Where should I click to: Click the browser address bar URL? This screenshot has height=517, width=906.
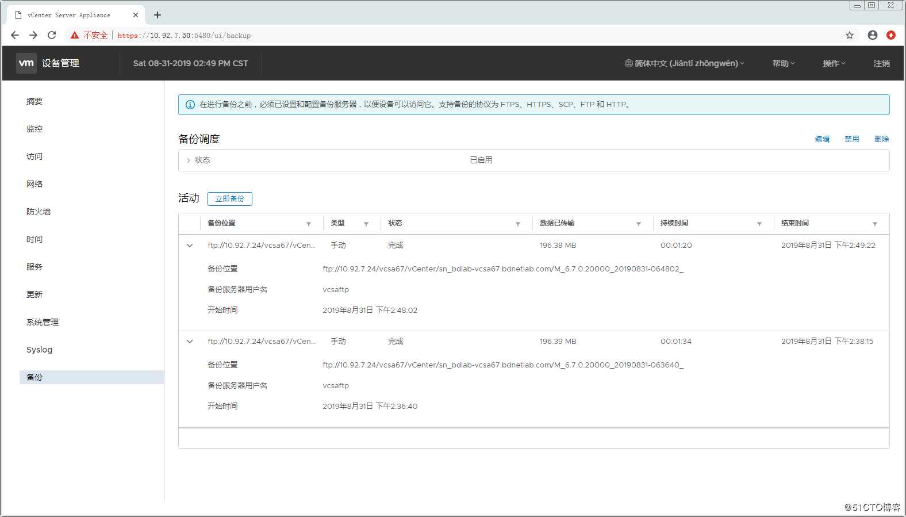184,36
